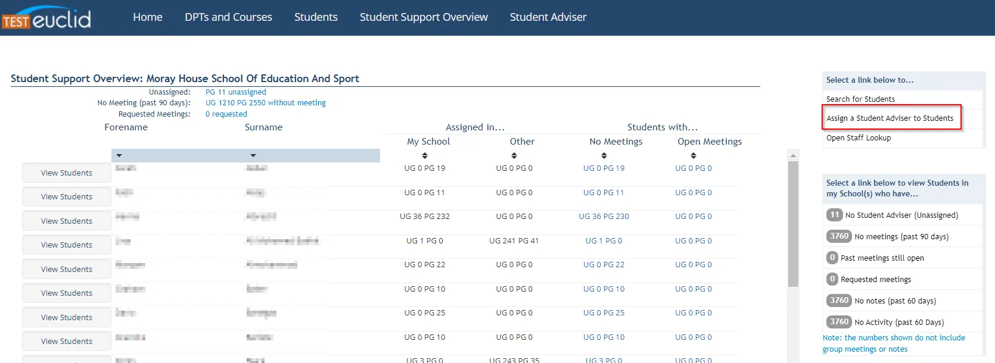Open Assign a Student Adviser to Students

pos(890,118)
